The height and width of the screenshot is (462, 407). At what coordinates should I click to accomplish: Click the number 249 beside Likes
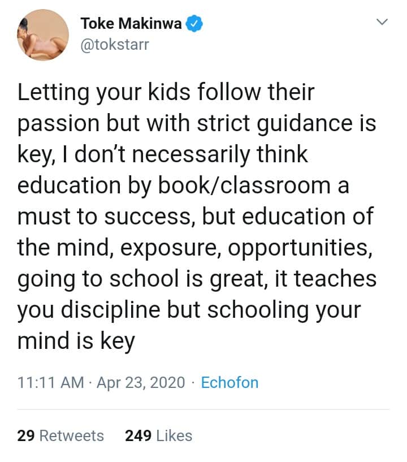point(137,436)
